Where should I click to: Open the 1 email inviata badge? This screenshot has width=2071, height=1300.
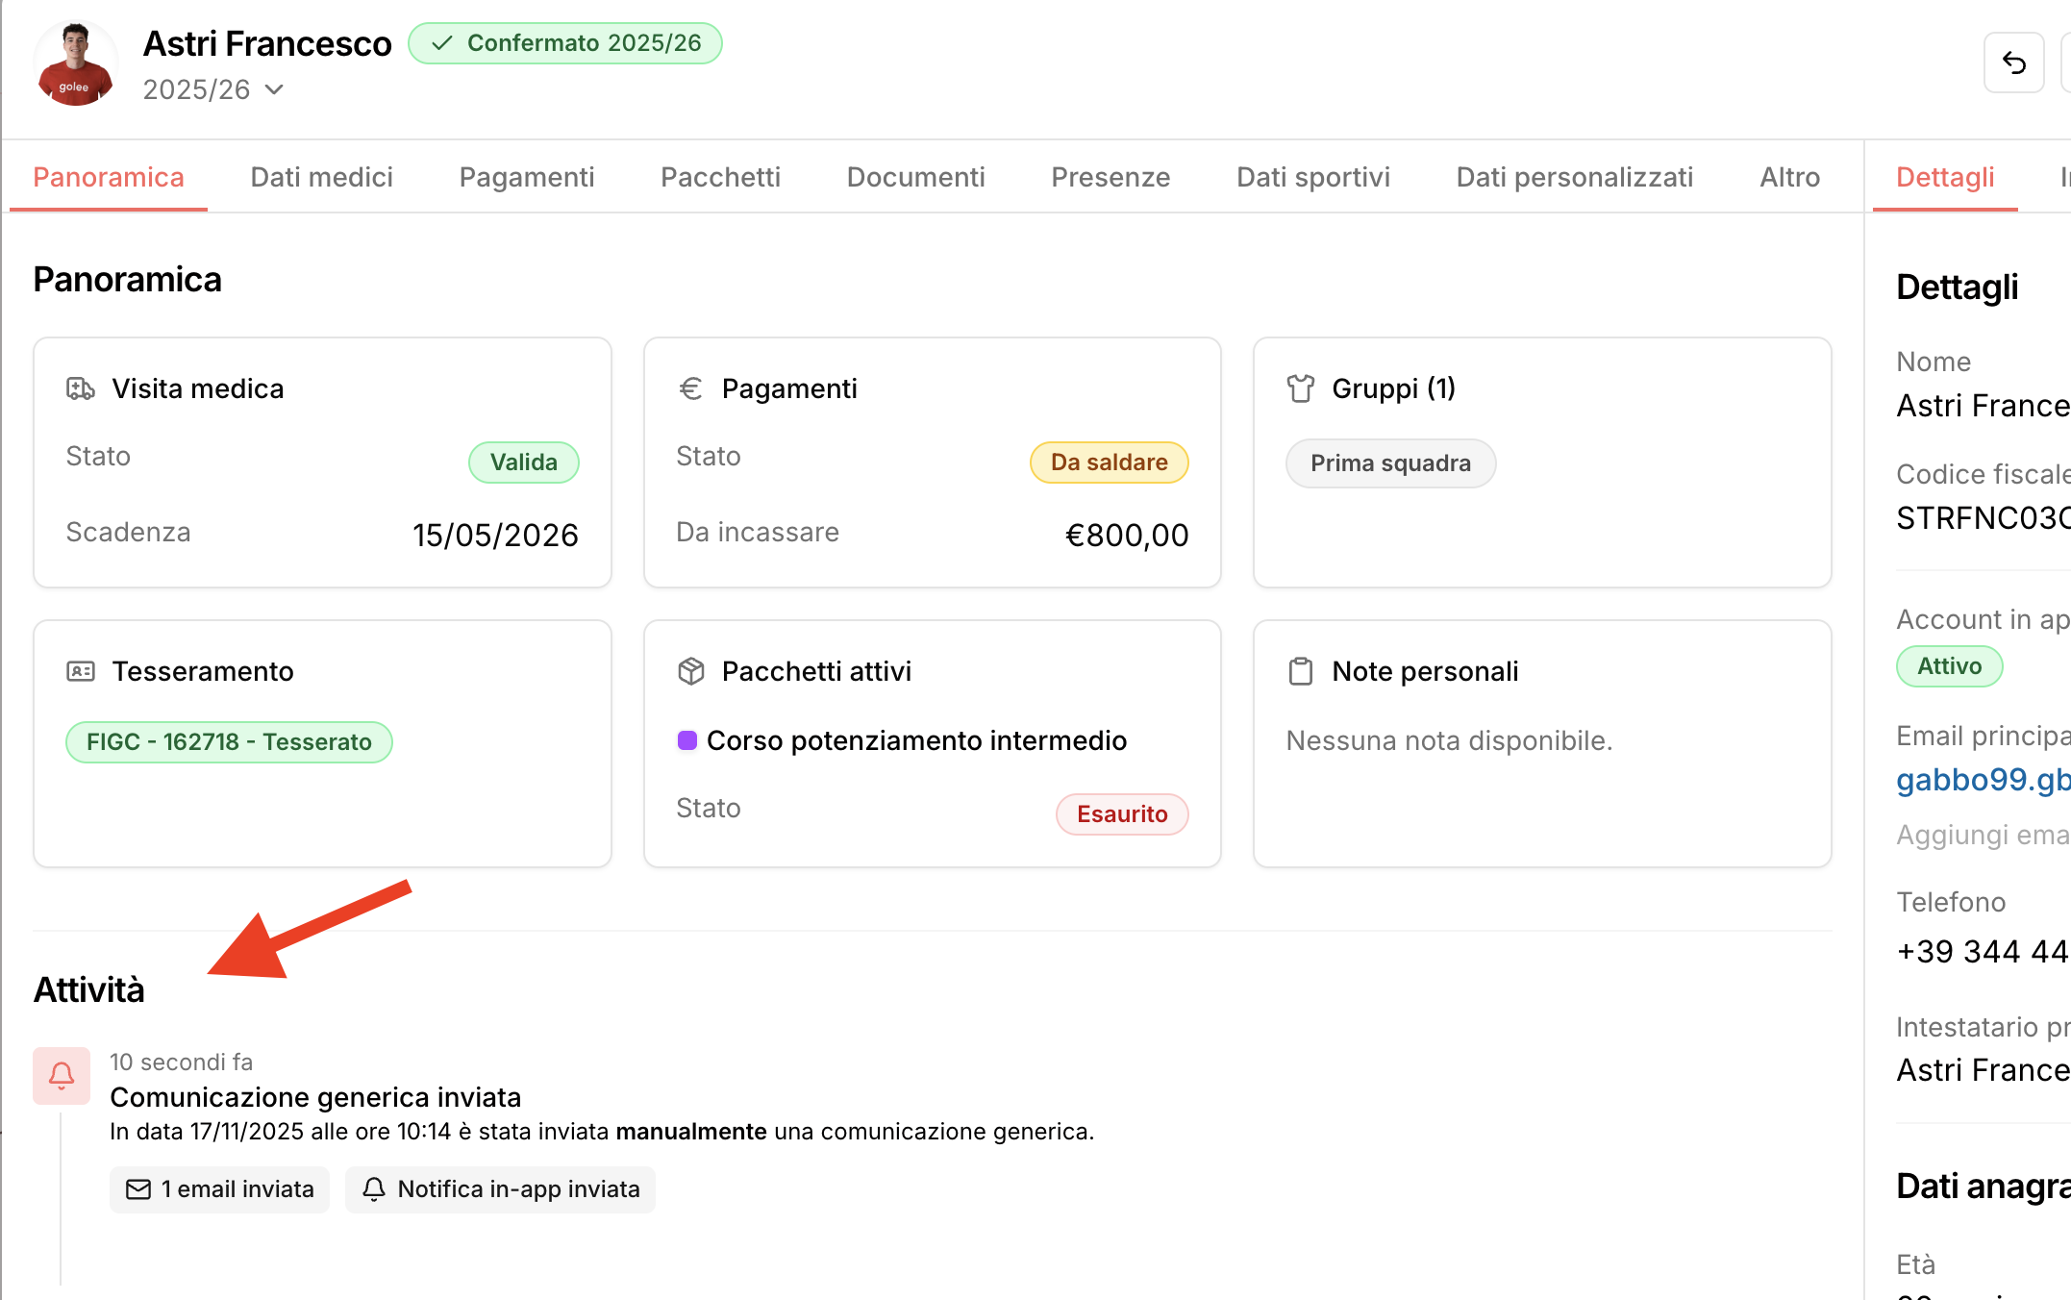coord(220,1189)
